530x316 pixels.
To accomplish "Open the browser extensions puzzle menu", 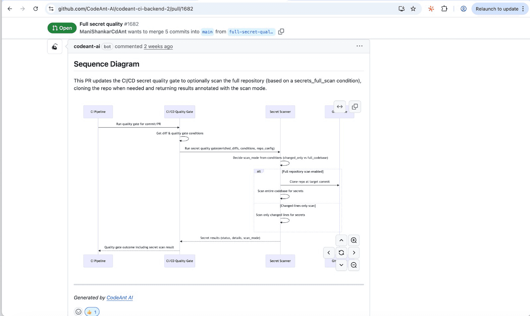I will click(x=444, y=9).
